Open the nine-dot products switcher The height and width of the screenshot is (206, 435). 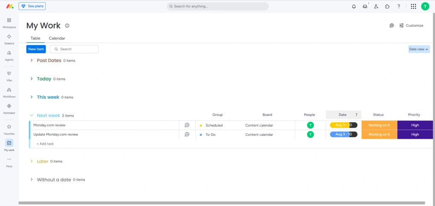click(413, 6)
